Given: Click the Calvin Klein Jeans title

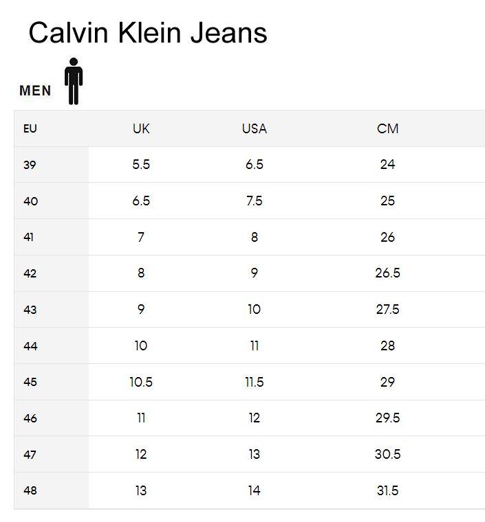Looking at the screenshot, I should (148, 33).
